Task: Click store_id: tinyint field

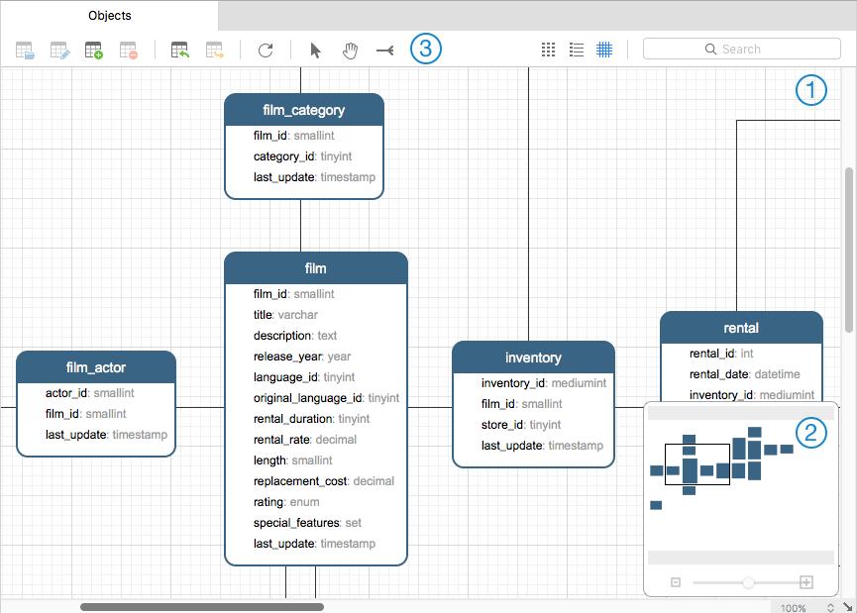Action: click(521, 425)
